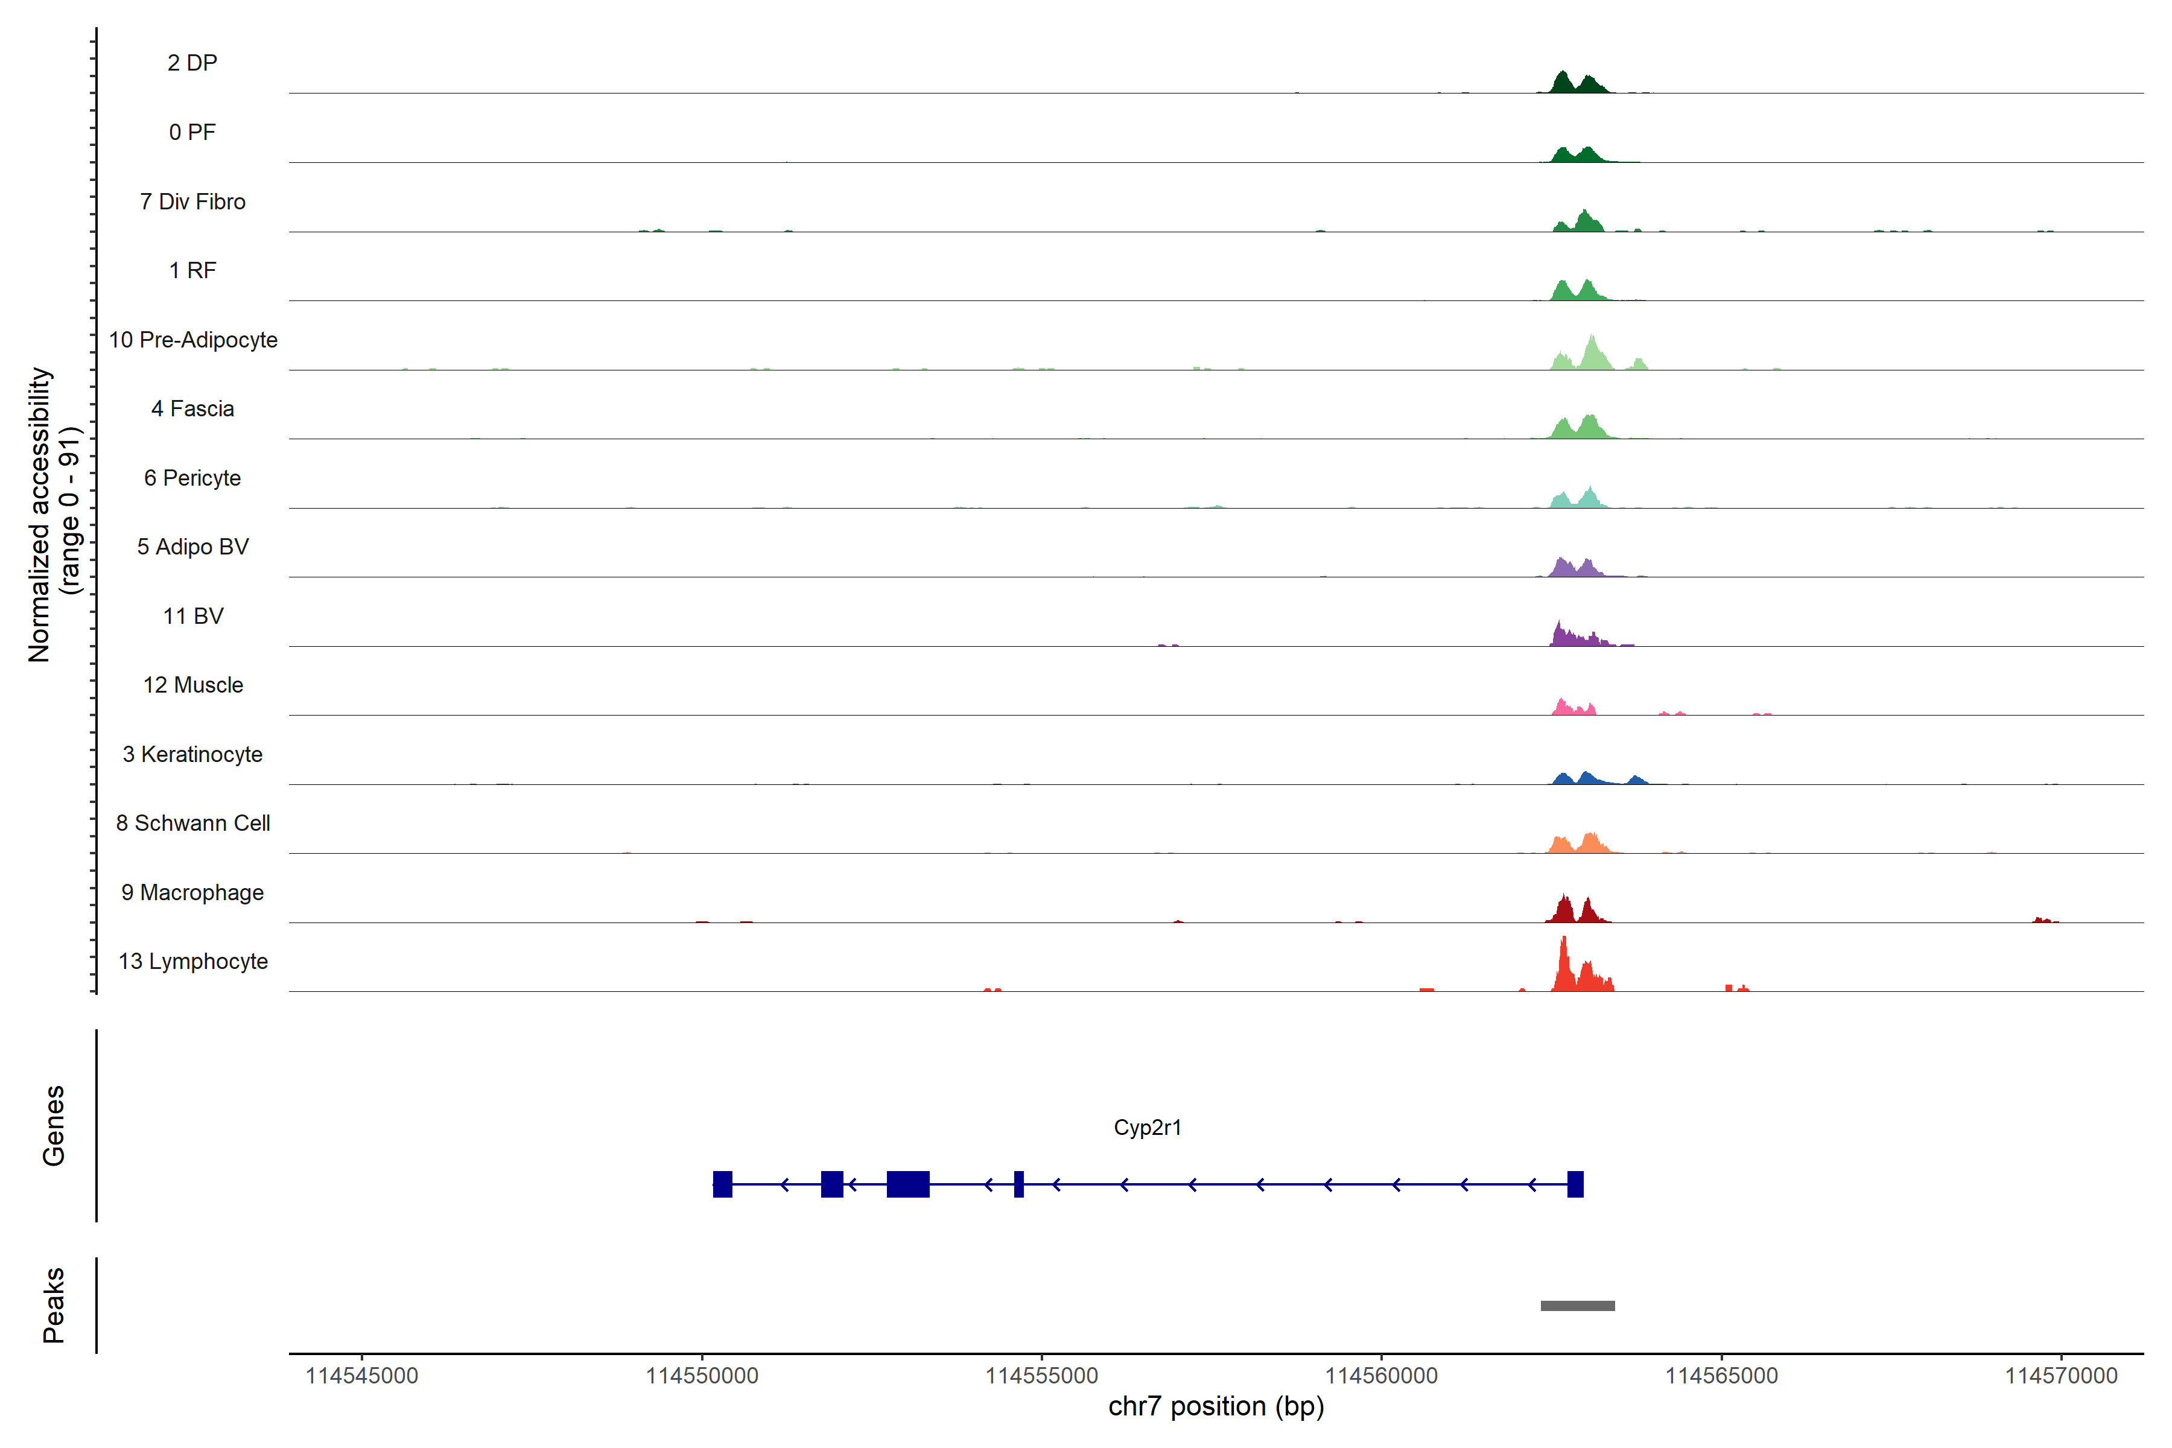
Task: Select the '3 Keratinocyte' track label
Action: (193, 755)
